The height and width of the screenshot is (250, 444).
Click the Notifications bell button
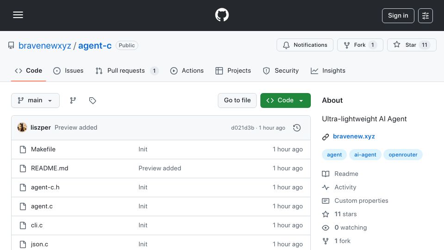pos(305,45)
